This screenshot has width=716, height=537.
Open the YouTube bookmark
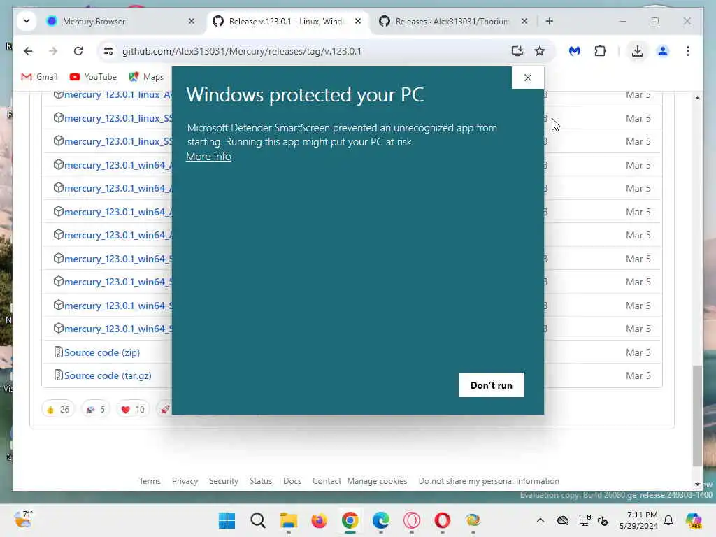pyautogui.click(x=93, y=77)
